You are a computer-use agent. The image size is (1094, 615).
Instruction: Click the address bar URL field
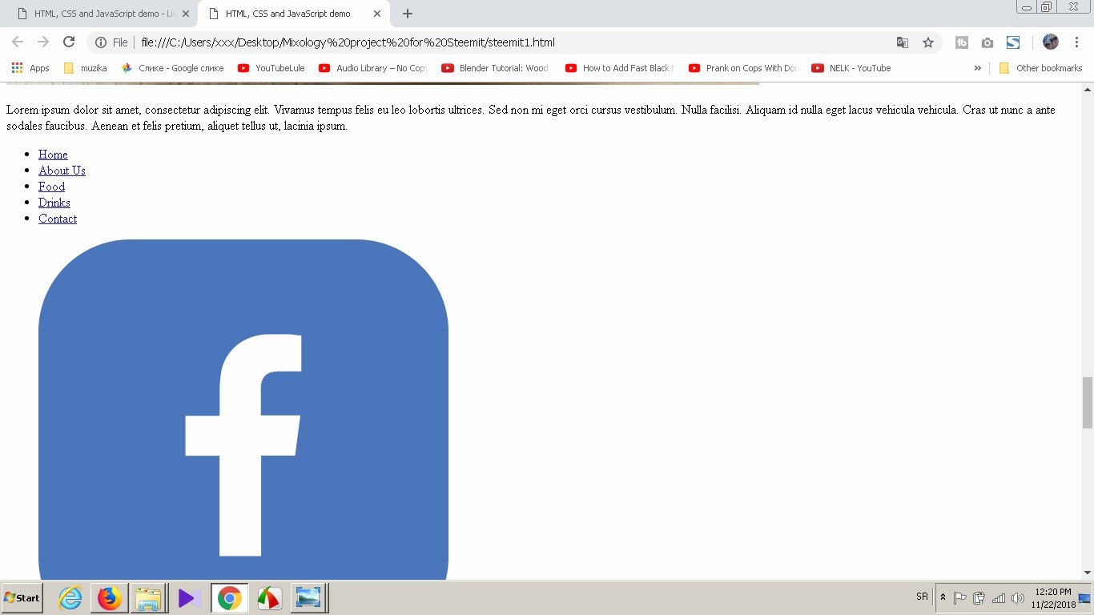point(513,42)
